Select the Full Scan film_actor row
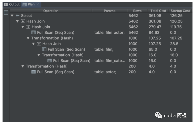This screenshot has height=124, width=193. pyautogui.click(x=55, y=33)
